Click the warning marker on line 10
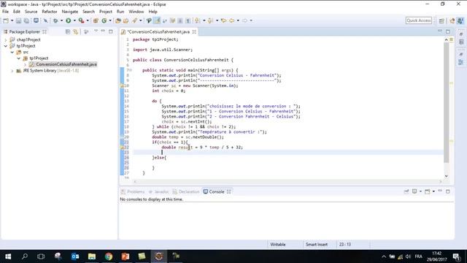 point(122,86)
